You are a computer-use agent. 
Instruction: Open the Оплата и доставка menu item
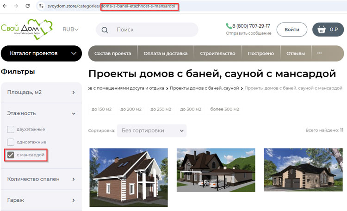coord(166,53)
